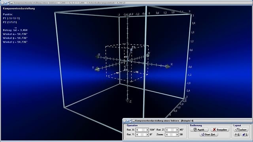Click the 'Winkel α' angle text
Screen dimensions: 253x142
coord(15,34)
